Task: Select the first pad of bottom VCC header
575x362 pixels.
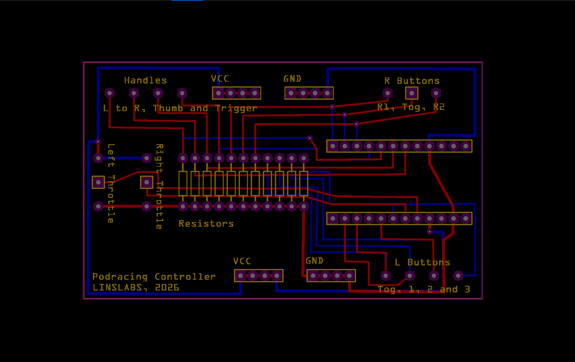Action: coord(241,276)
